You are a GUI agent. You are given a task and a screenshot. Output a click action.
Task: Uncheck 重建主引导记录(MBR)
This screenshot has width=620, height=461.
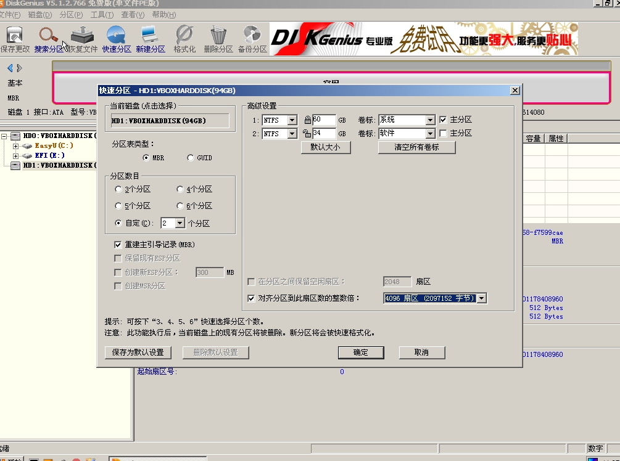[117, 245]
